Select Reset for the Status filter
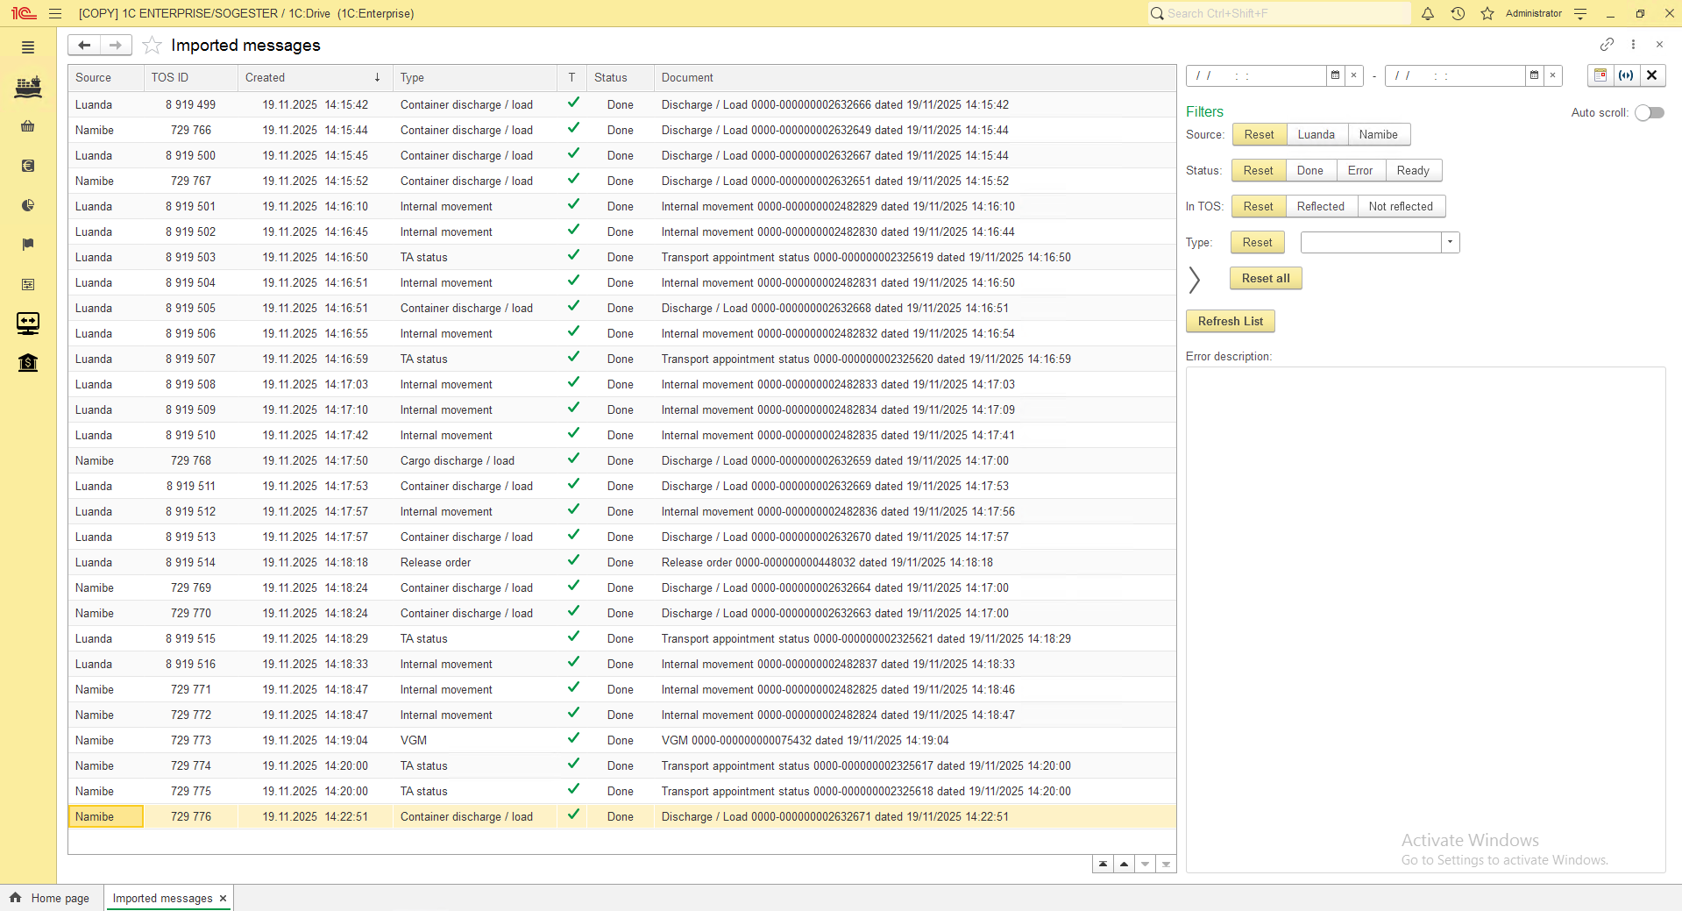The image size is (1682, 911). coord(1259,170)
